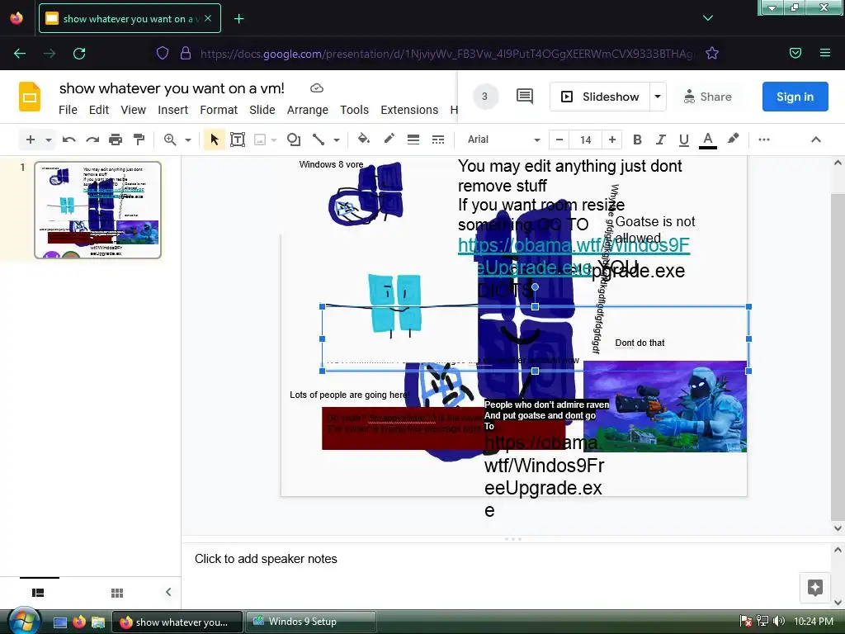Select slide 1 thumbnail
Screen dimensions: 845x634
(98, 210)
